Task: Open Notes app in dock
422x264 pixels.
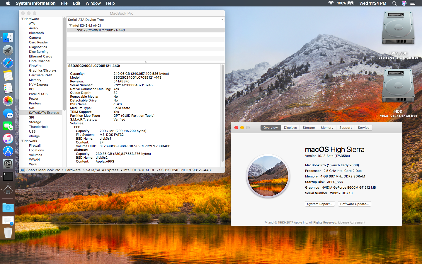Action: (8, 75)
